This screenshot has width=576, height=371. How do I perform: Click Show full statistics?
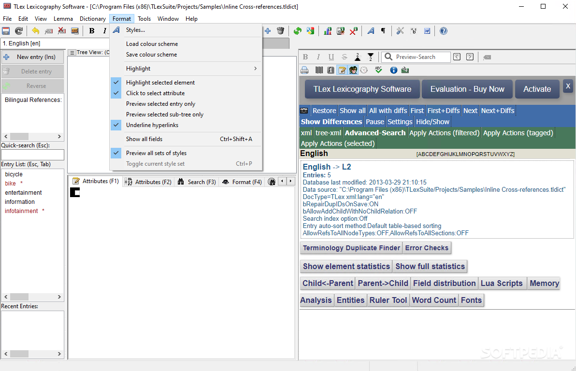click(x=430, y=266)
